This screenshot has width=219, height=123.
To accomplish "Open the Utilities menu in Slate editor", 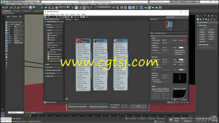I will tap(83, 14).
